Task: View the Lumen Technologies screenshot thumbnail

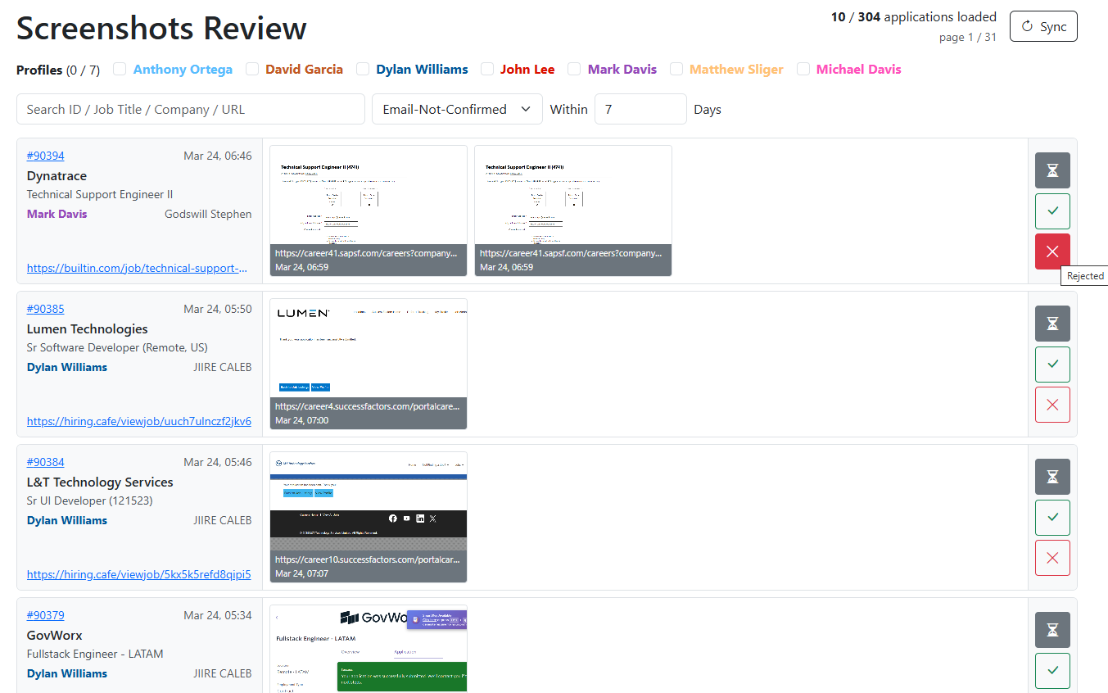Action: (x=368, y=364)
